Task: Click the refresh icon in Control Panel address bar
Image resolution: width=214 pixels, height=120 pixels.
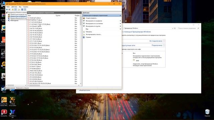Action: [175, 28]
